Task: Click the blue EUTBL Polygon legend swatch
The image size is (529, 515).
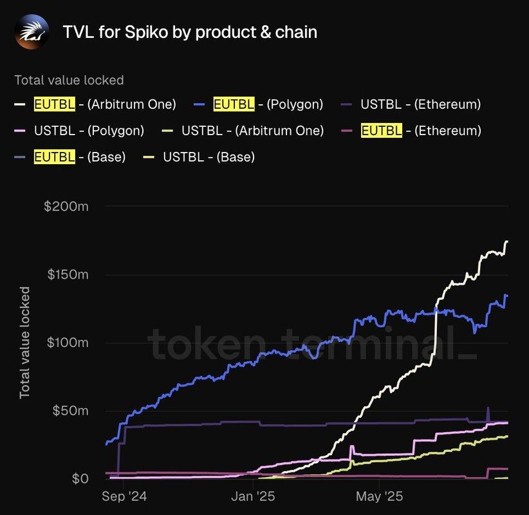Action: click(x=200, y=104)
